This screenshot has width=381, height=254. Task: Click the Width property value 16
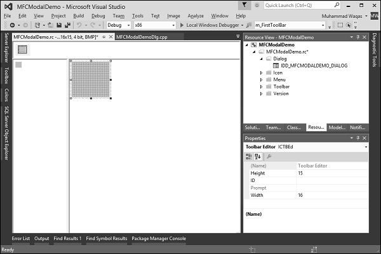pos(332,195)
